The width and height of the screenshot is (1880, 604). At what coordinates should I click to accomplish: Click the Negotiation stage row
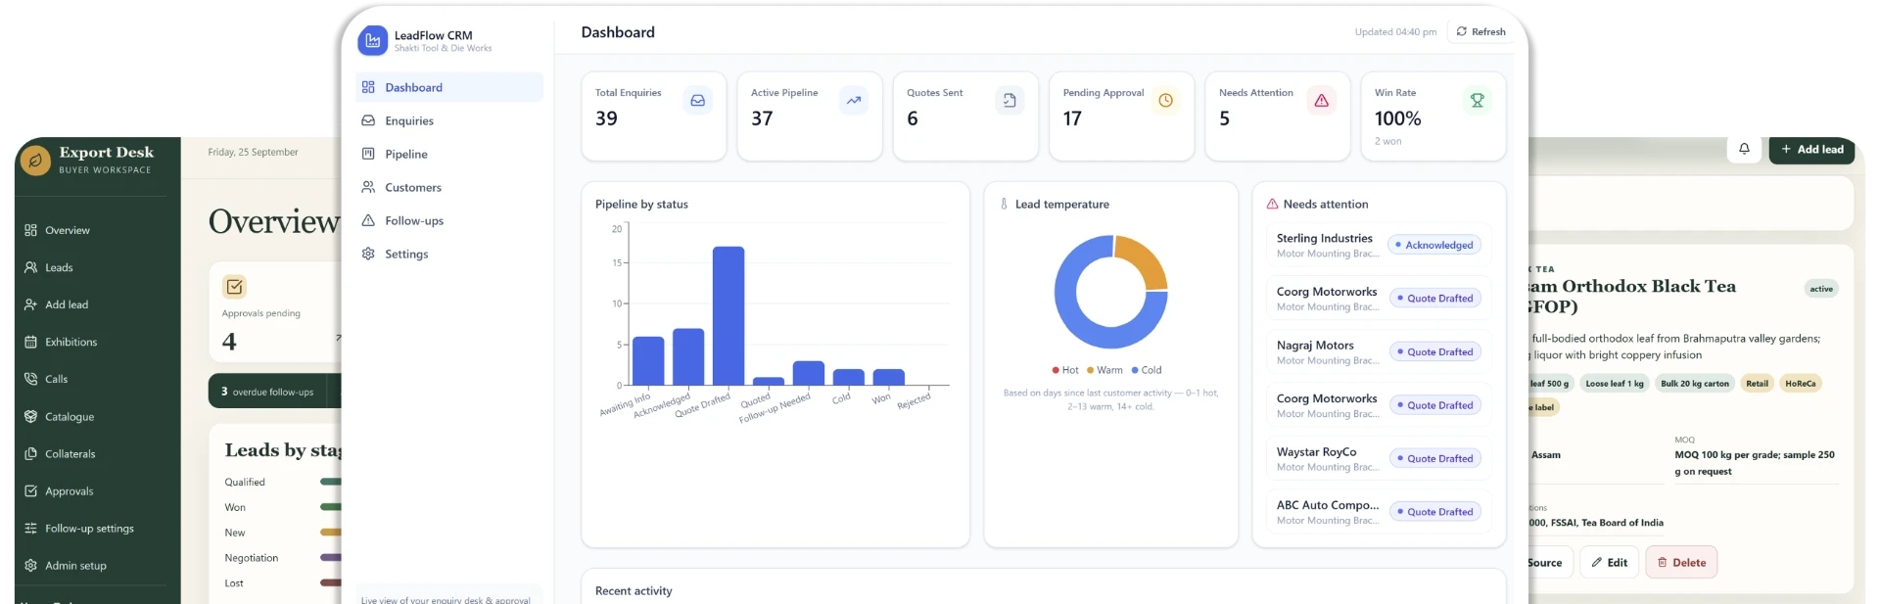(283, 558)
